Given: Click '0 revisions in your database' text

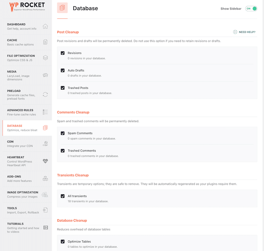Looking at the screenshot, I should pos(86,58).
